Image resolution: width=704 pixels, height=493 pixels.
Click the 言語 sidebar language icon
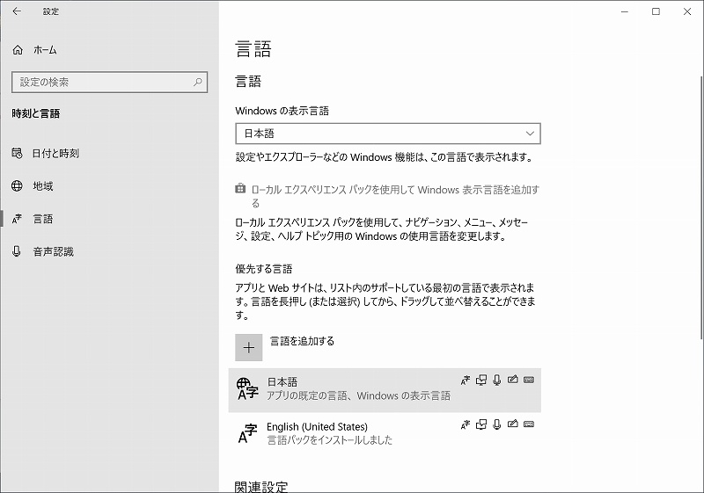click(17, 219)
